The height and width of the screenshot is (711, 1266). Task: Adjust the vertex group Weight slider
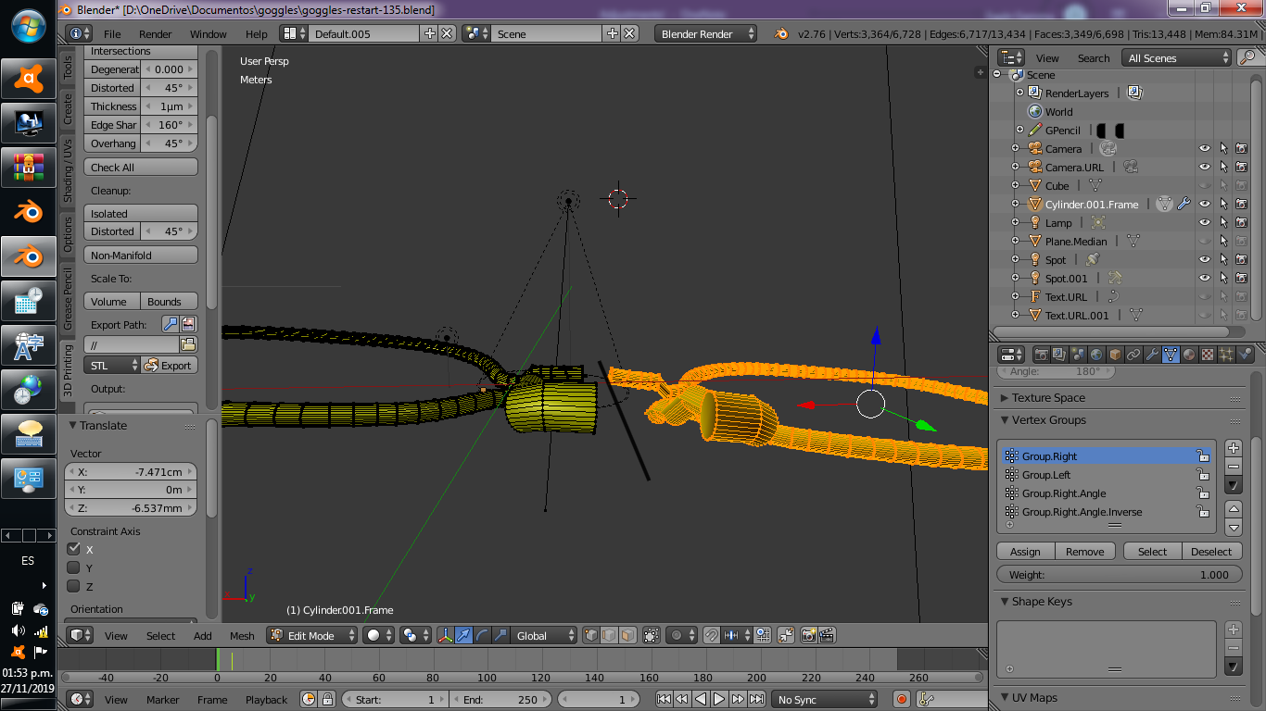[1119, 575]
